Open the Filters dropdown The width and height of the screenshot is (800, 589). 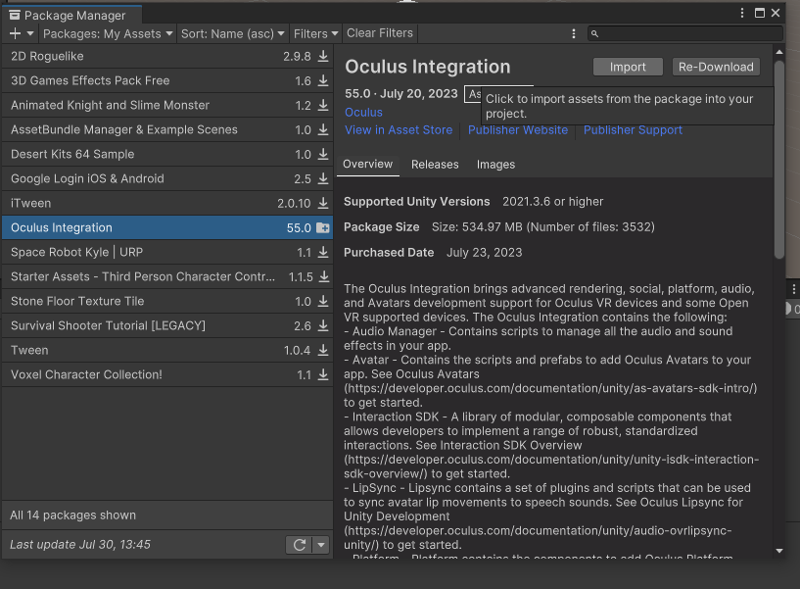pyautogui.click(x=316, y=33)
